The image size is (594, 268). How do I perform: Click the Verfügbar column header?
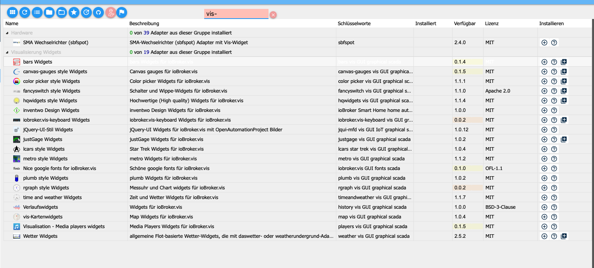point(465,24)
